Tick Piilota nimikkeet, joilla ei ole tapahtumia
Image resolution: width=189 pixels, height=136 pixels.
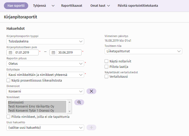click(8, 117)
